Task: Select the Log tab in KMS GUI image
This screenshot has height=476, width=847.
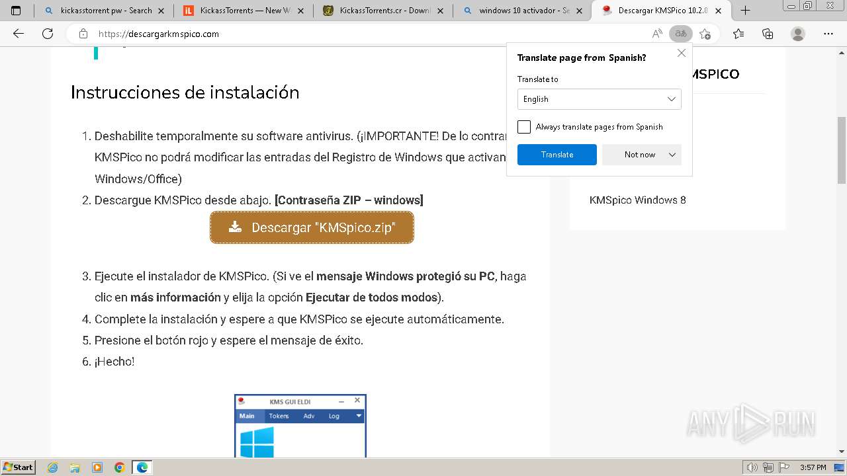Action: [334, 416]
